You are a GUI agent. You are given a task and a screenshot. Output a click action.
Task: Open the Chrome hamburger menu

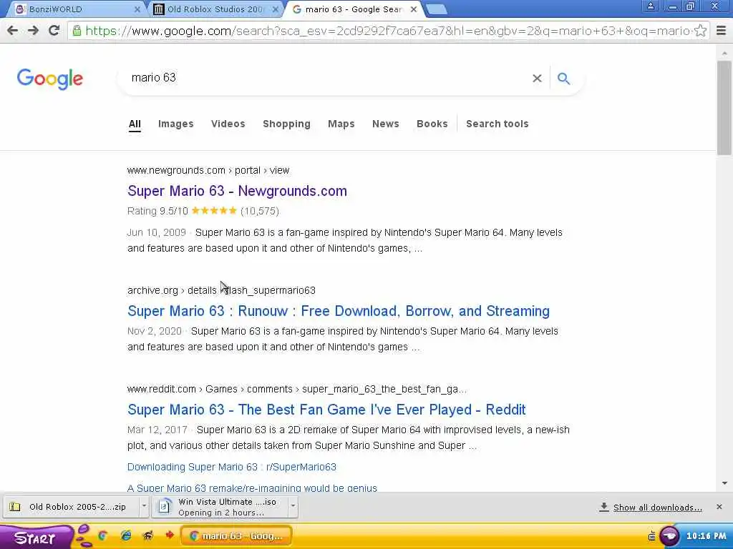coord(722,31)
